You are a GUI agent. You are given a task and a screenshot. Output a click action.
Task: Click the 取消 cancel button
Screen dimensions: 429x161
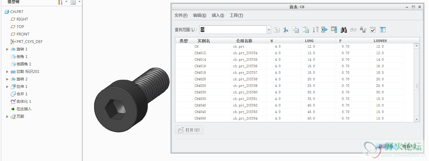point(409,146)
